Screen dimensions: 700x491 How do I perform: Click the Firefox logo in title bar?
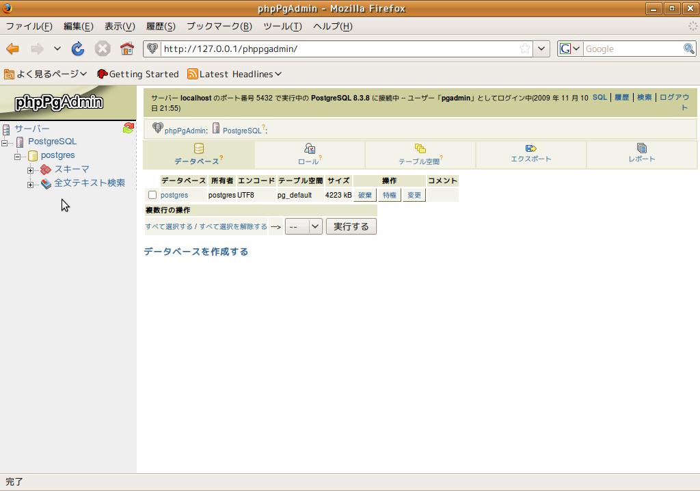pyautogui.click(x=7, y=8)
